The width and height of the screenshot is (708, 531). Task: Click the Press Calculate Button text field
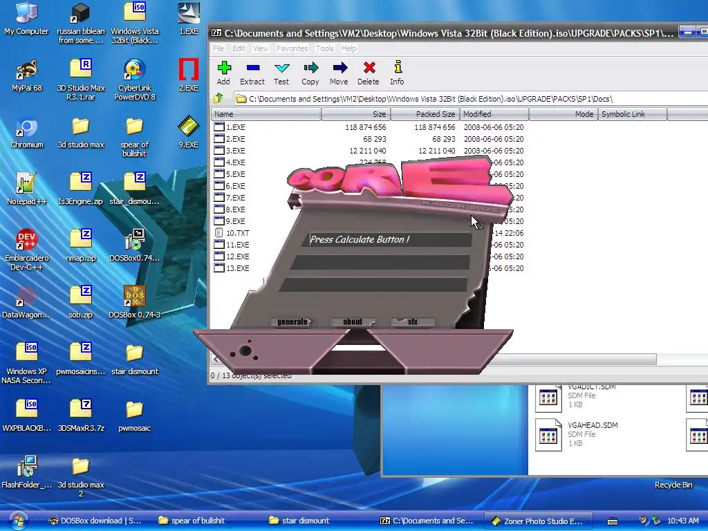tap(386, 240)
